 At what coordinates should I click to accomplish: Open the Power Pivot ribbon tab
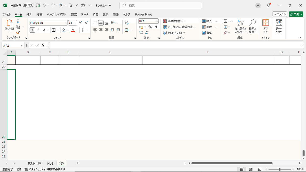coord(144,14)
